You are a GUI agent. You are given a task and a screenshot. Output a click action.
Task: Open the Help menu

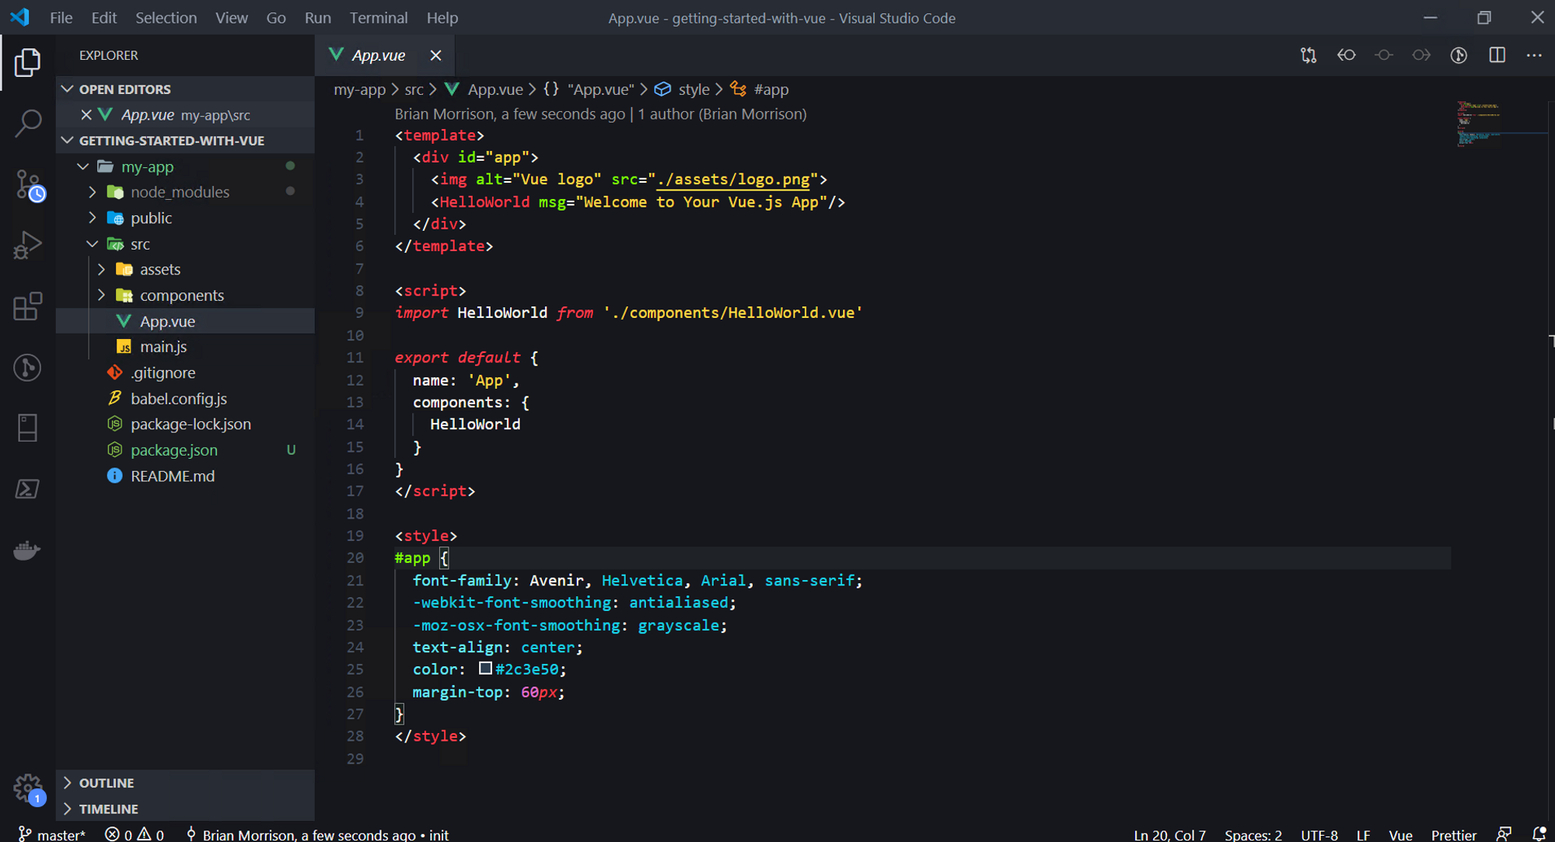click(442, 17)
